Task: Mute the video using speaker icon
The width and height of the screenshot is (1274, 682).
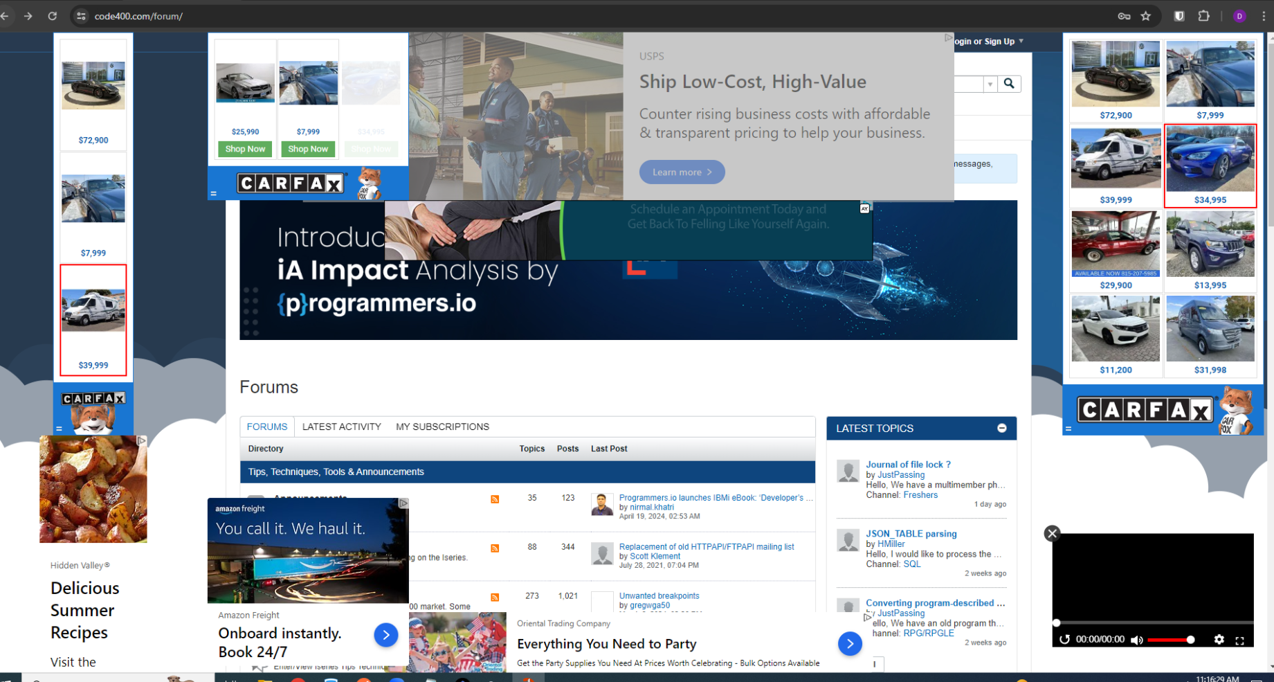Action: pyautogui.click(x=1136, y=640)
